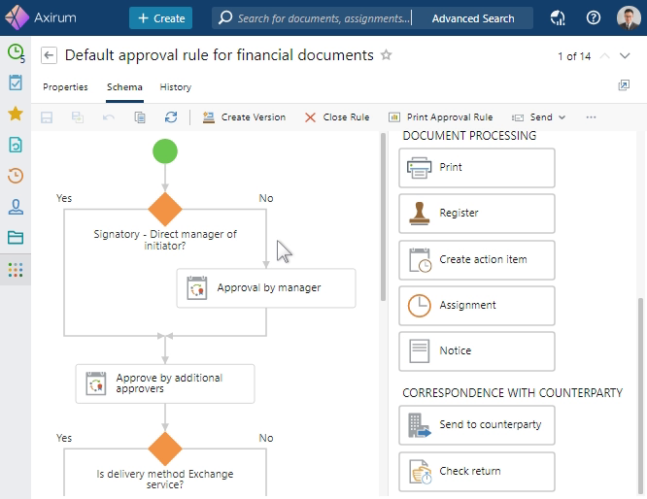647x499 pixels.
Task: Open the Inbox clock icon in sidebar
Action: (x=16, y=52)
